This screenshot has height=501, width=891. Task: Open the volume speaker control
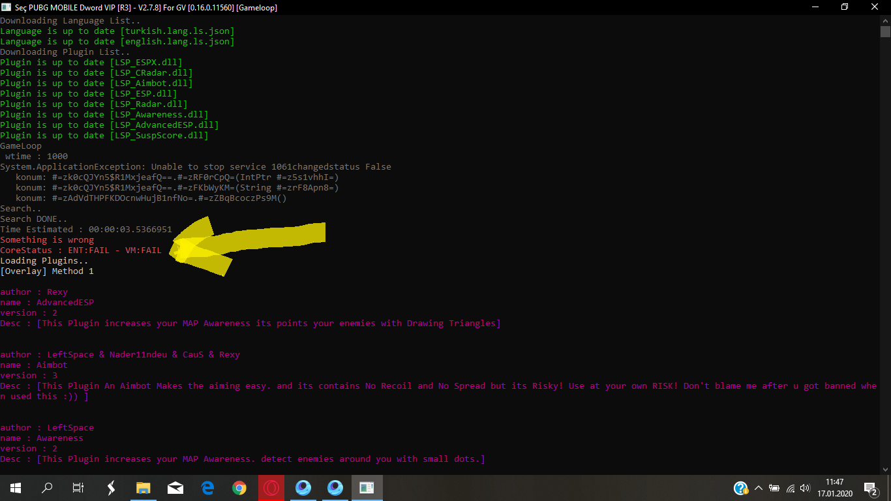[x=806, y=488]
